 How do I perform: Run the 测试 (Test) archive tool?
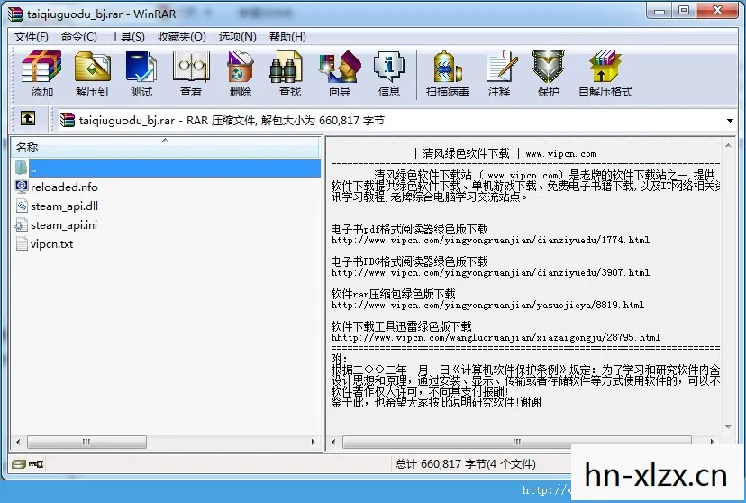click(x=141, y=74)
